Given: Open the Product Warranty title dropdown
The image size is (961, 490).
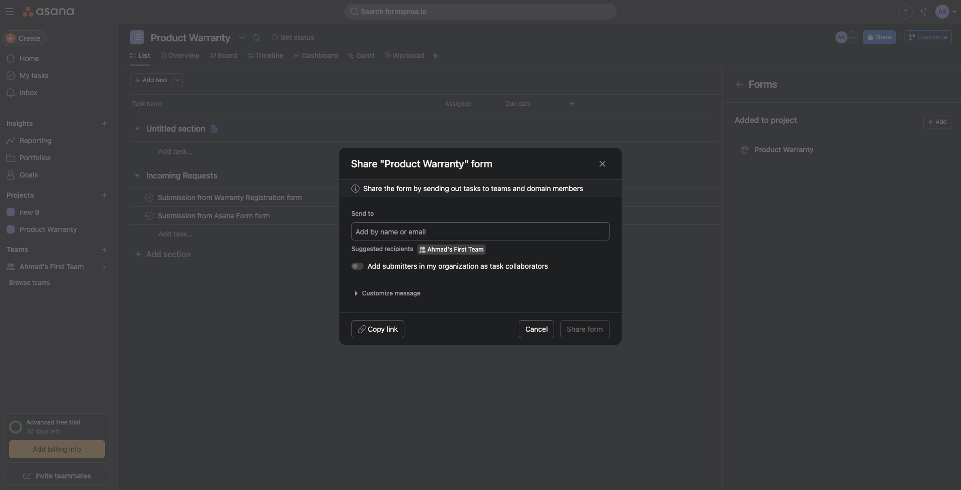Looking at the screenshot, I should [x=242, y=37].
